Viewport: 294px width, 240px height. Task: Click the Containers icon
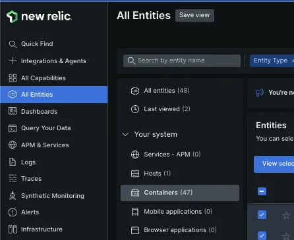(x=135, y=193)
